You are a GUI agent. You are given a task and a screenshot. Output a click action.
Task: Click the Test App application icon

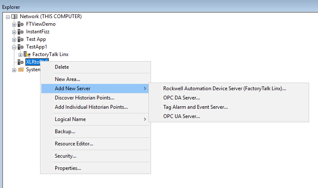21,40
